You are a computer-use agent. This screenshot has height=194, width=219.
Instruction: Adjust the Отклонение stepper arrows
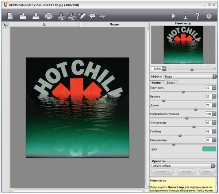214,123
